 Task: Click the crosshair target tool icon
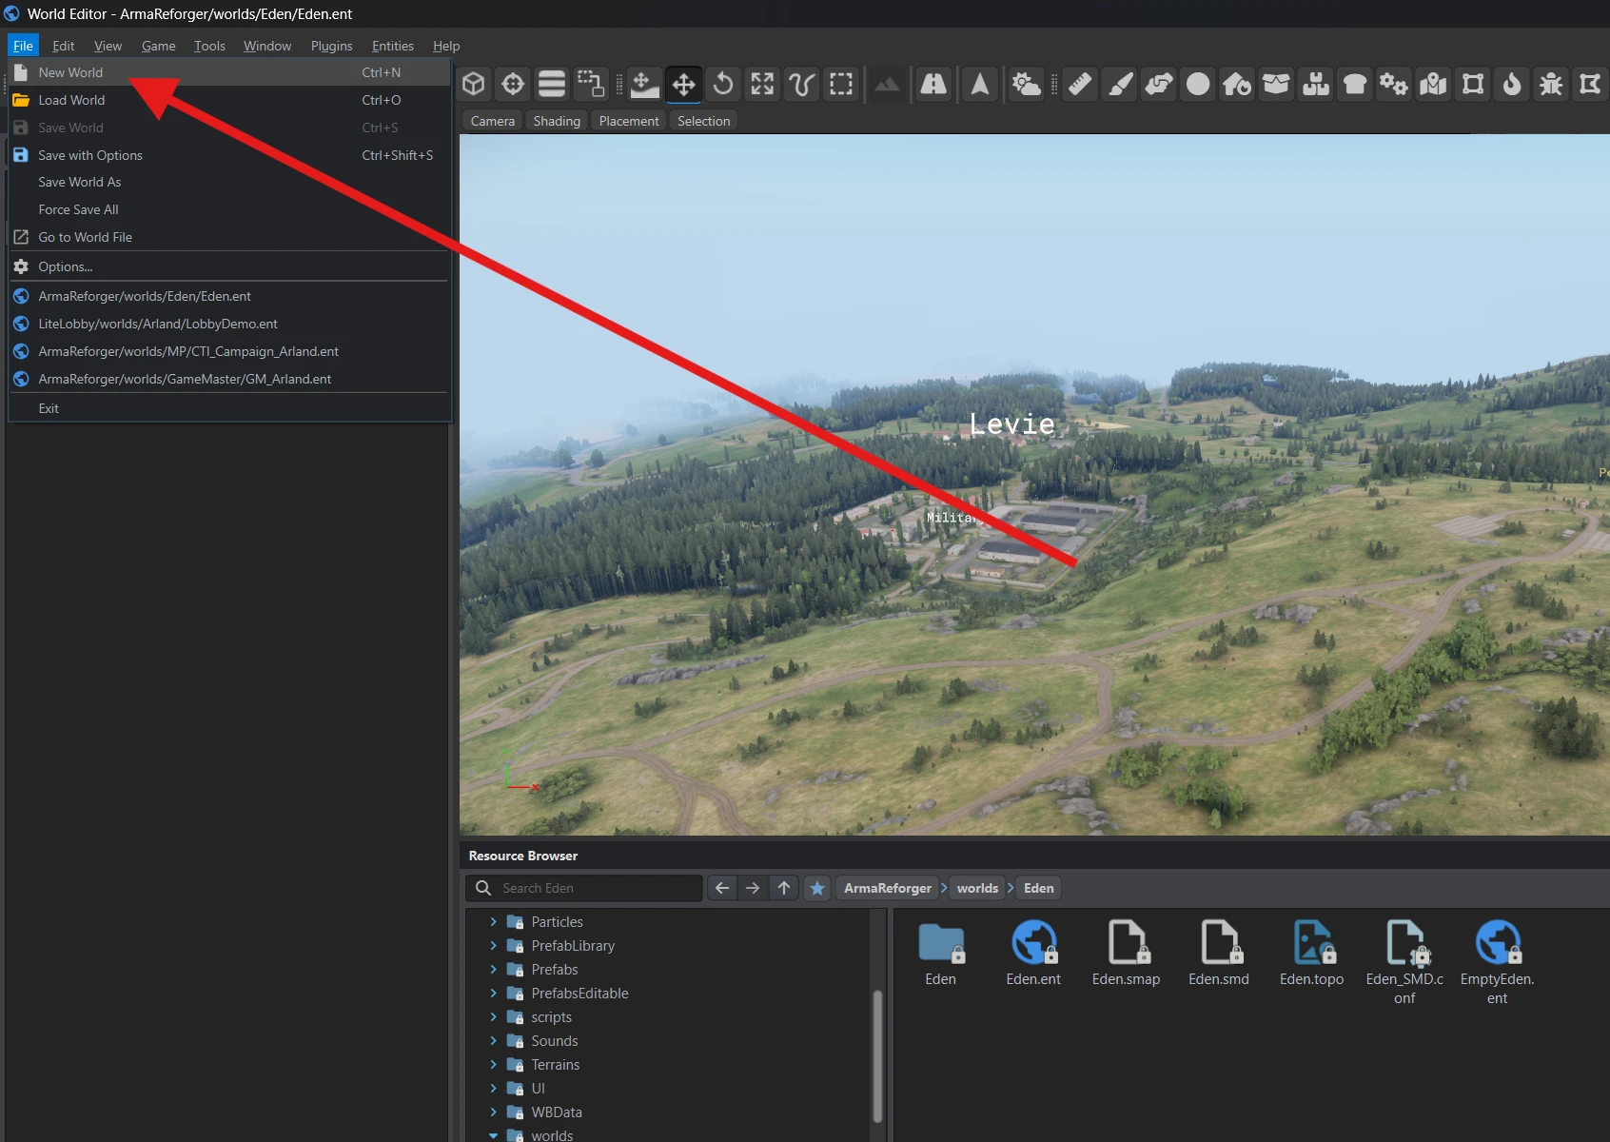pyautogui.click(x=513, y=85)
